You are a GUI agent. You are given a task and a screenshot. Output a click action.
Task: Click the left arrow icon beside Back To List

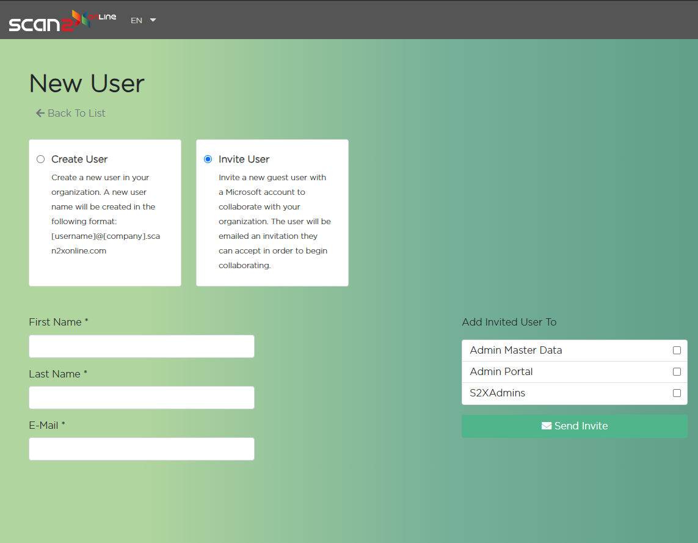coord(40,113)
